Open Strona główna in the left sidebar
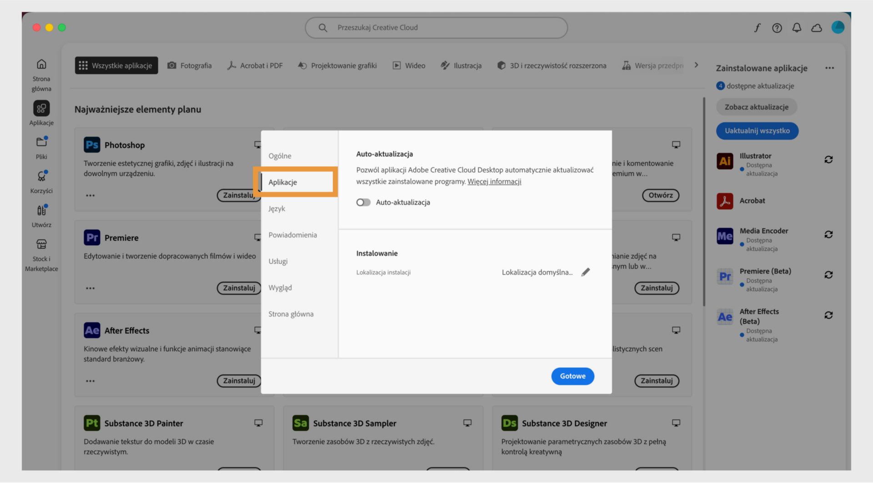Image resolution: width=873 pixels, height=483 pixels. click(41, 75)
